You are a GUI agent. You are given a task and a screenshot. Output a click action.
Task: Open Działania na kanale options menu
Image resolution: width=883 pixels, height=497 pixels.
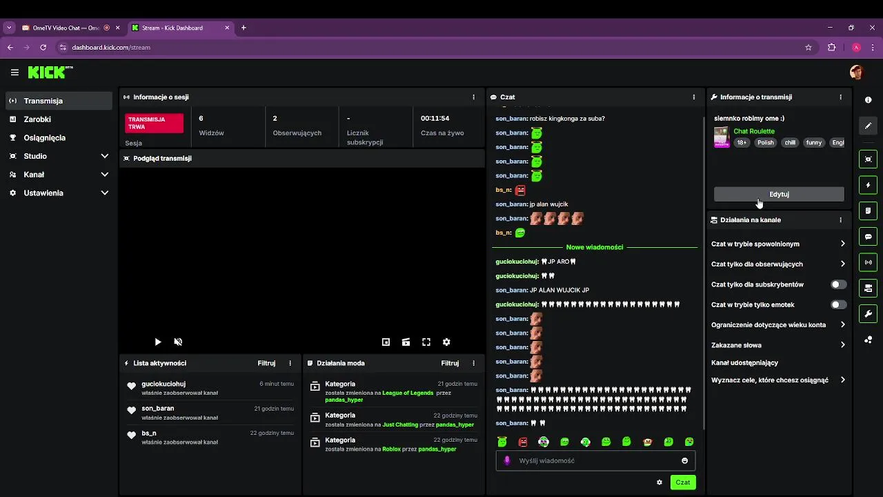(840, 220)
